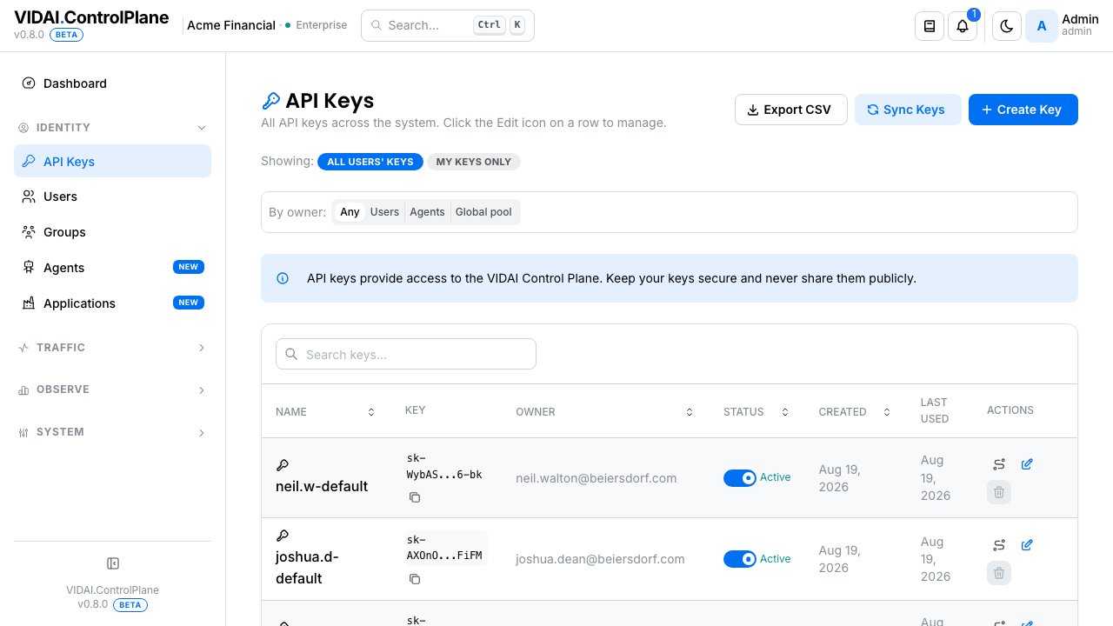Click the info icon in the banner
Image resolution: width=1113 pixels, height=626 pixels.
click(x=283, y=278)
